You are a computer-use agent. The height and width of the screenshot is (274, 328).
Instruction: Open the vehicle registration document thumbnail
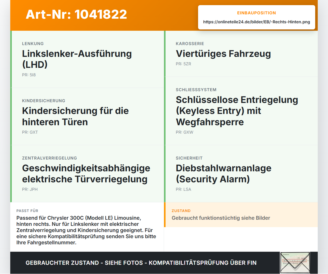point(295,262)
